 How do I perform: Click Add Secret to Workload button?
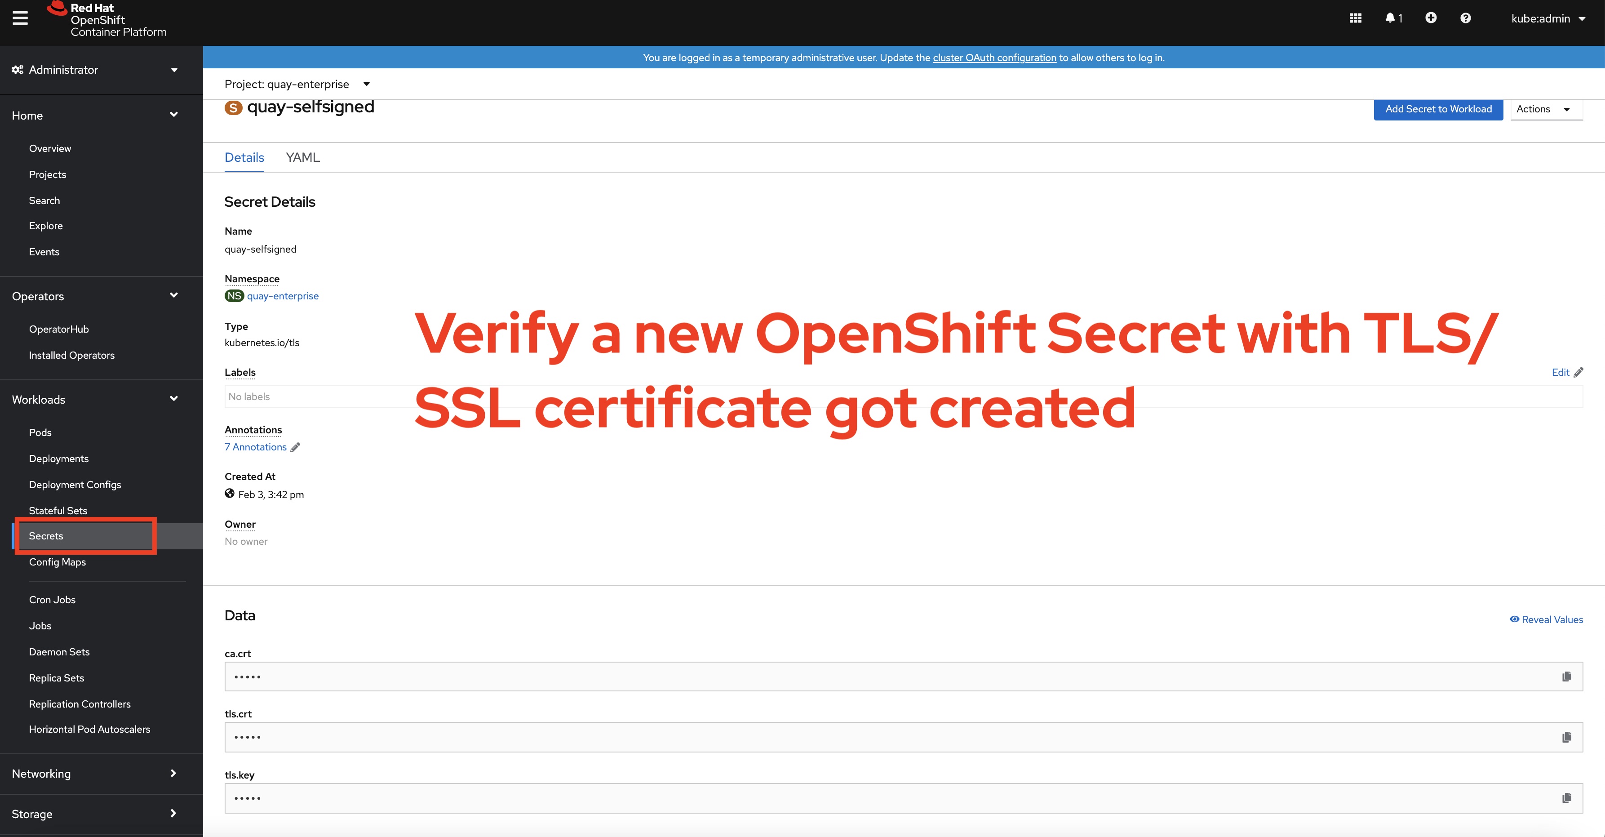[x=1438, y=109]
